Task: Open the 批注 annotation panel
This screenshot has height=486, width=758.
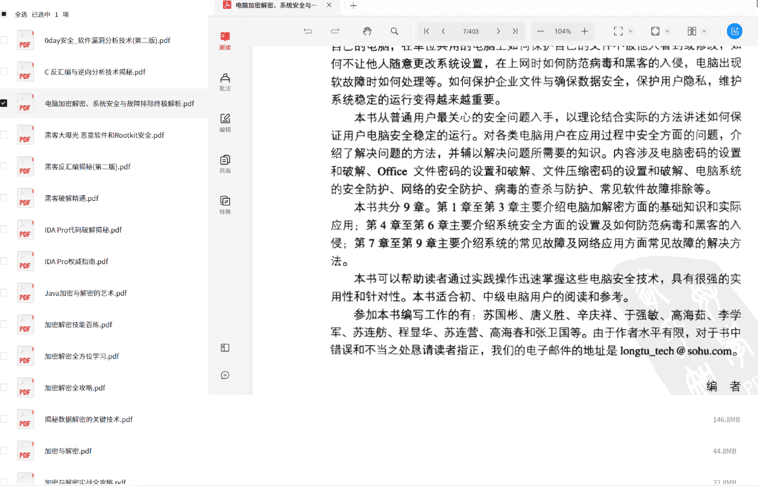Action: coord(225,81)
